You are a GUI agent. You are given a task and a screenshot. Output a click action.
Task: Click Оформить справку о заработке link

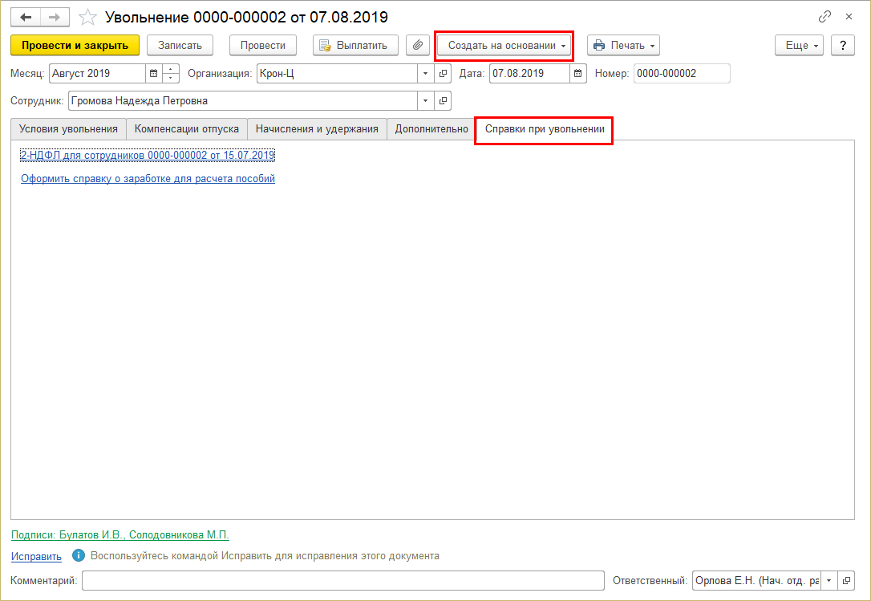(148, 178)
